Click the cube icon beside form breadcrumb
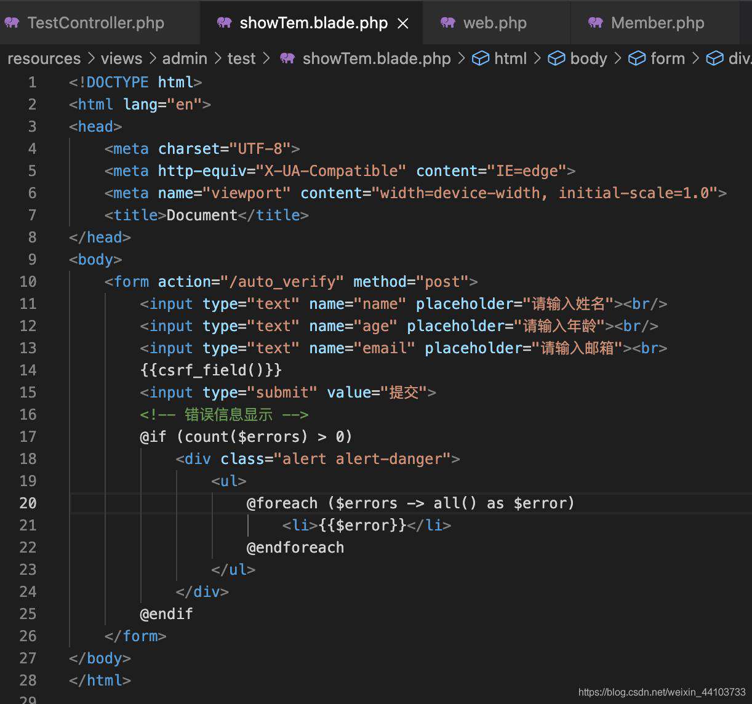 pyautogui.click(x=636, y=58)
